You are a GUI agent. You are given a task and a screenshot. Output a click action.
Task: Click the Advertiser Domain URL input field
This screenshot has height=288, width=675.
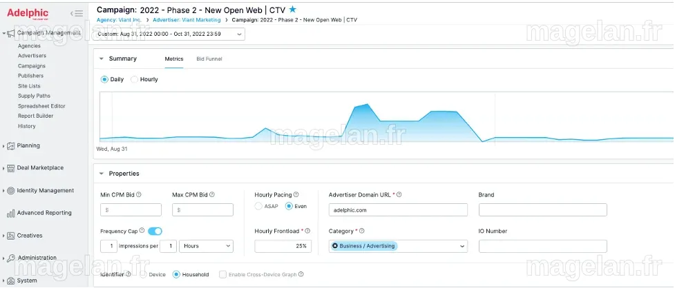(398, 210)
